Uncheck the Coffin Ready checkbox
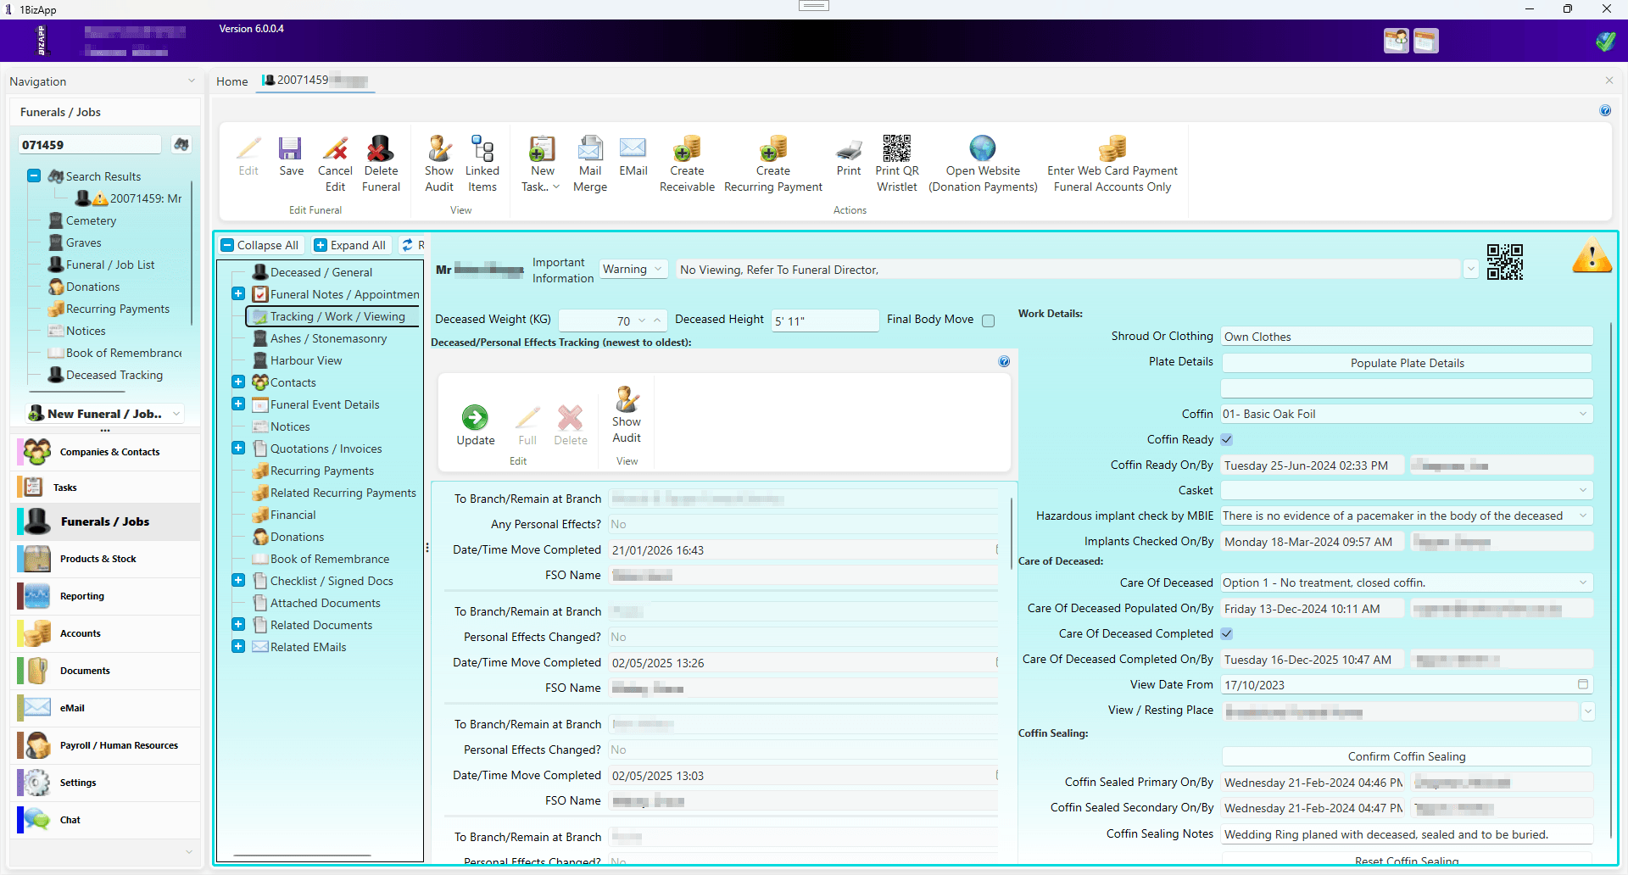Image resolution: width=1628 pixels, height=875 pixels. [x=1226, y=439]
